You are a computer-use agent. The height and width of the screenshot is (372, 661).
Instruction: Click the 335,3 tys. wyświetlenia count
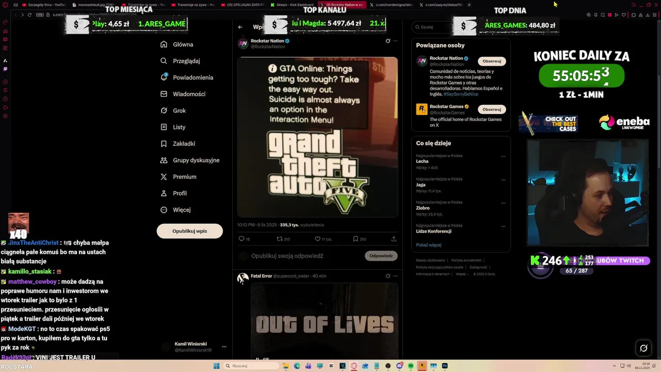click(x=302, y=225)
